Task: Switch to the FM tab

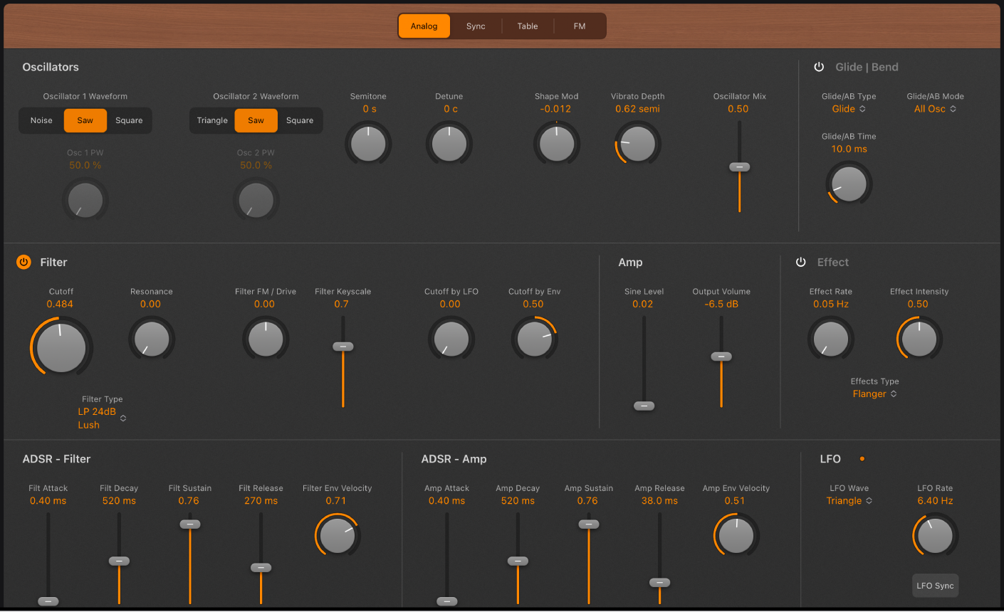Action: pyautogui.click(x=579, y=26)
